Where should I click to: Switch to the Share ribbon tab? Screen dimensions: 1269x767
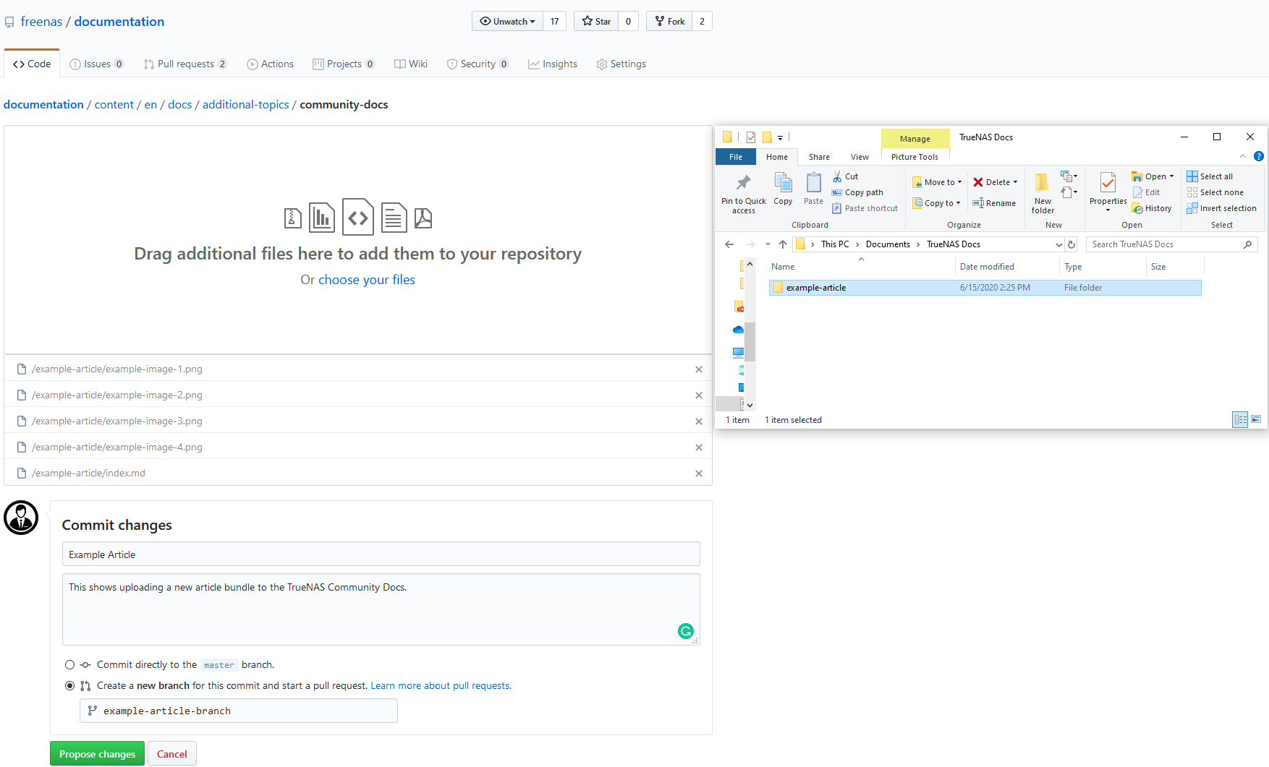(819, 157)
